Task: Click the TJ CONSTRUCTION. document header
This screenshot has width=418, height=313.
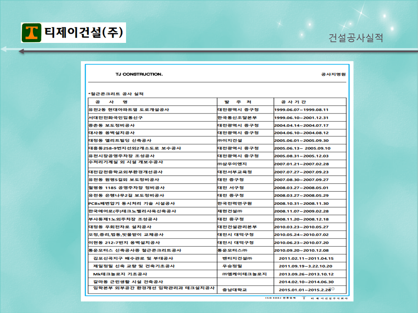Action: [x=139, y=74]
